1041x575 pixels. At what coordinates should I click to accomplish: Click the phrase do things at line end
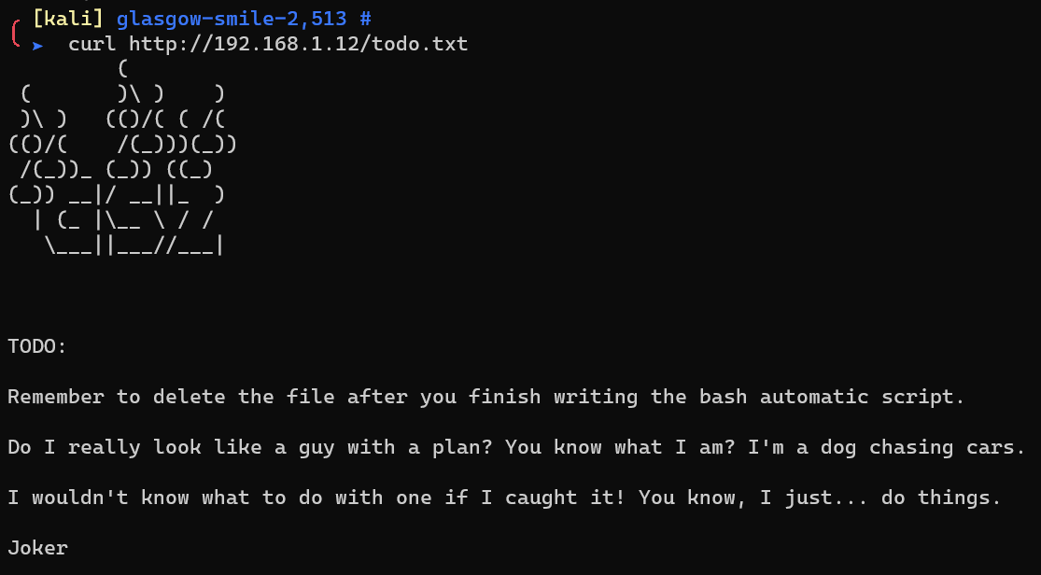(x=941, y=498)
